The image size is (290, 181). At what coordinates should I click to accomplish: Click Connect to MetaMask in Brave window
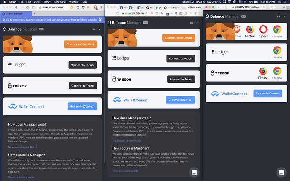point(80,45)
